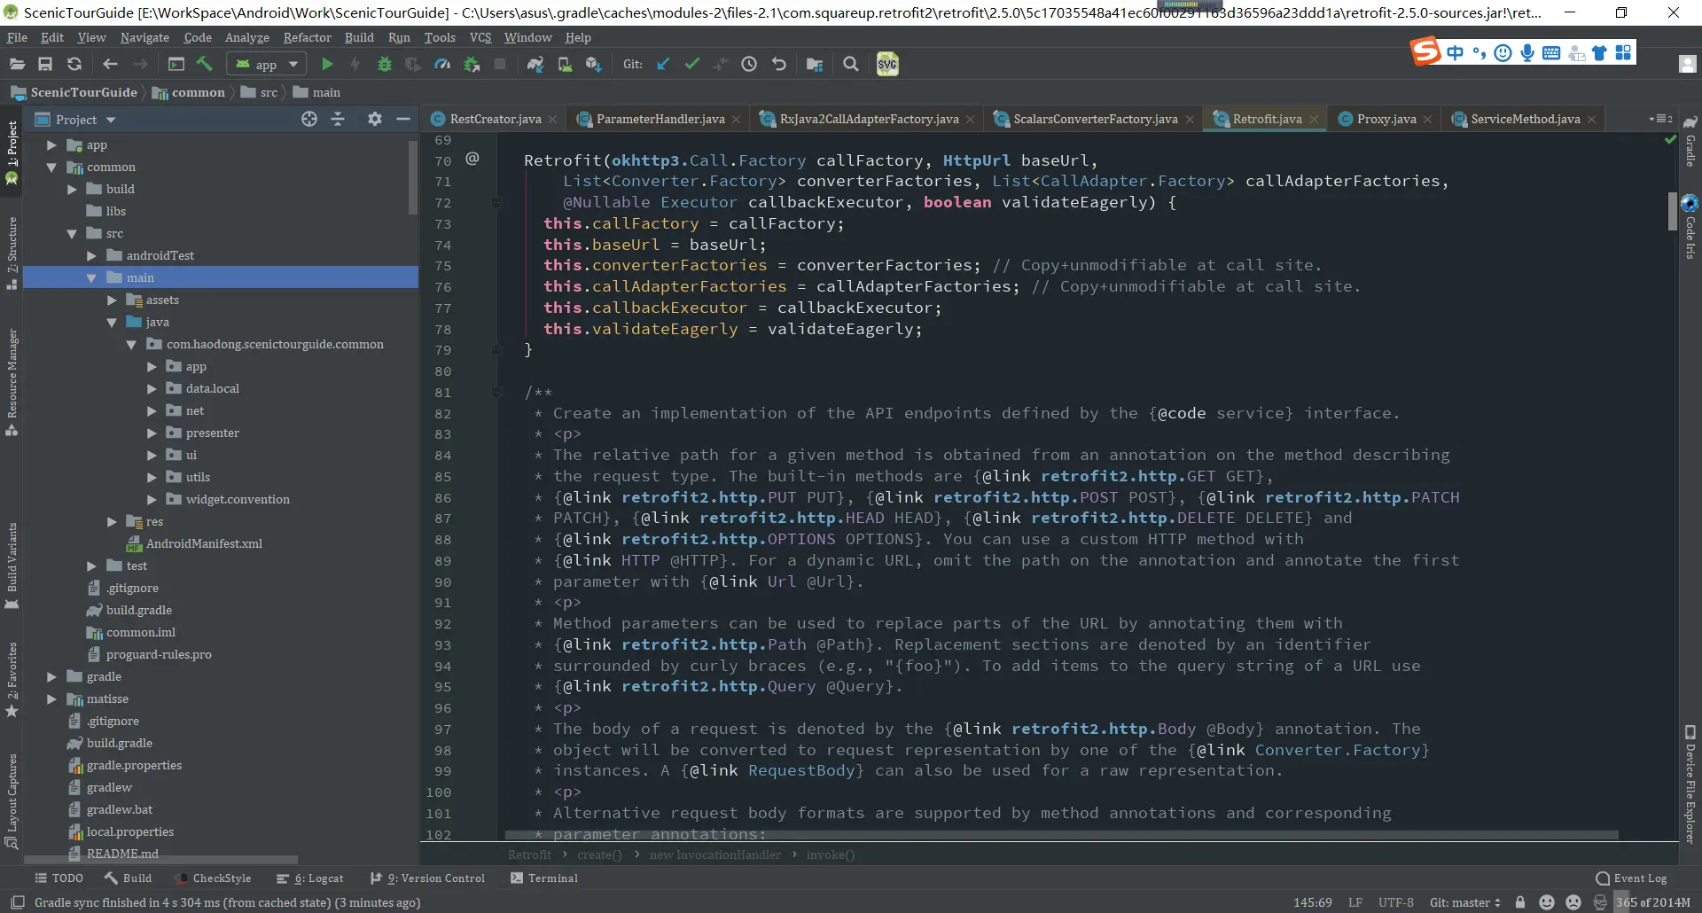
Task: Click the memory usage indicator bar
Action: [1652, 902]
